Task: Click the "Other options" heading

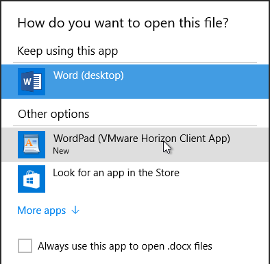Action: [53, 114]
